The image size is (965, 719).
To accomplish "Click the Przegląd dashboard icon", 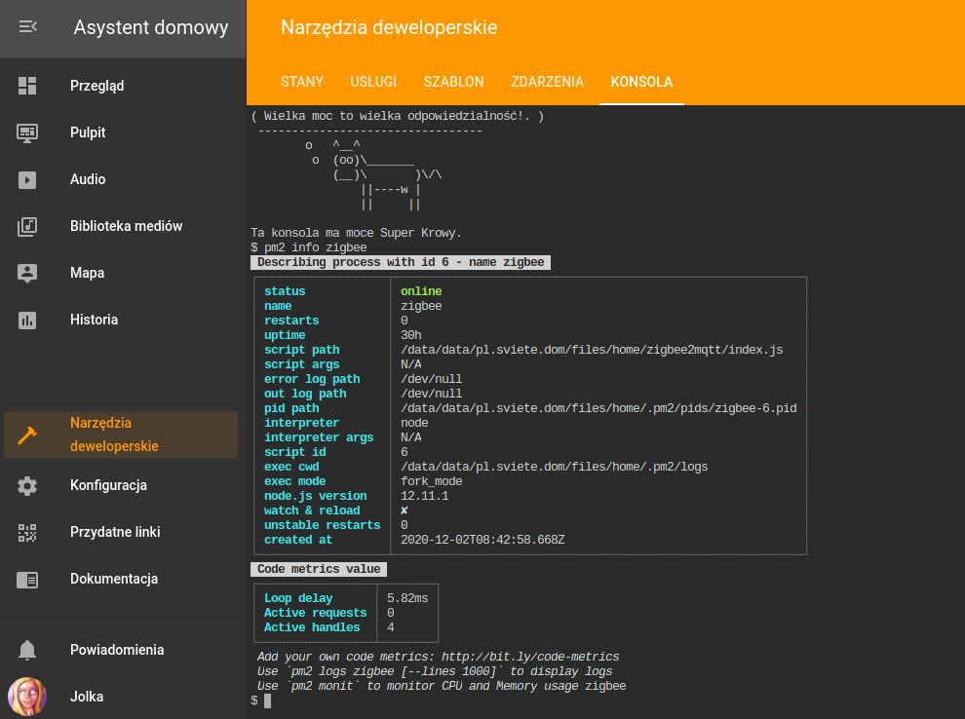I will tap(27, 86).
